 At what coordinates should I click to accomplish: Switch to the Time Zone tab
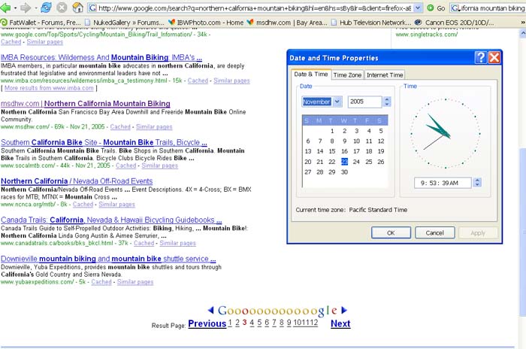347,75
